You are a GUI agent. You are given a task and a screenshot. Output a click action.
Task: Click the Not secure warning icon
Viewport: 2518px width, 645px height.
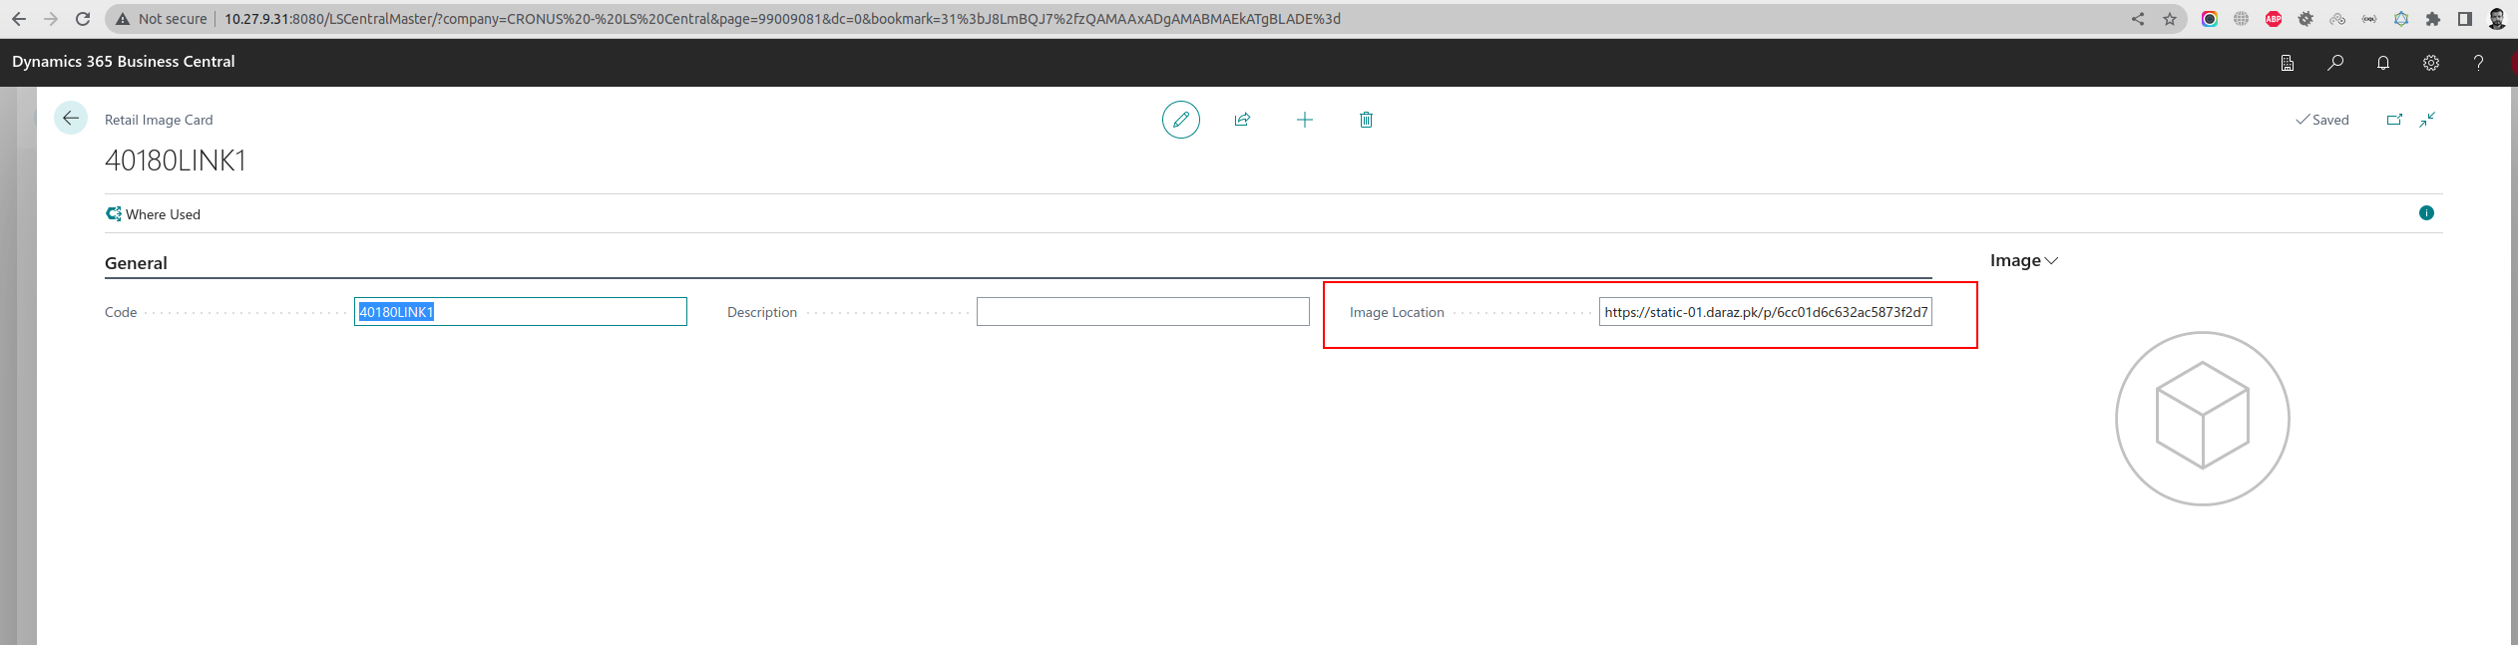123,19
